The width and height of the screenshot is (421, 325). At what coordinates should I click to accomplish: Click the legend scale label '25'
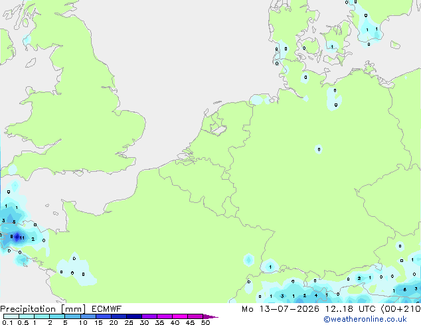point(129,322)
